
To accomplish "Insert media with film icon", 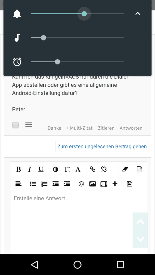I will [104, 184].
